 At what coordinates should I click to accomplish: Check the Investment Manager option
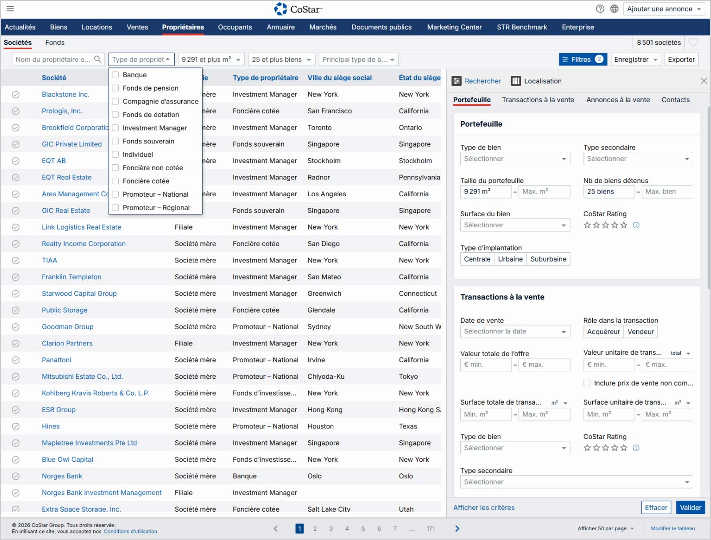[116, 128]
